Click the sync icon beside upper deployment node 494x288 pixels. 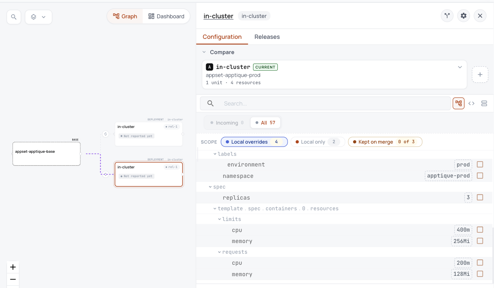[106, 134]
